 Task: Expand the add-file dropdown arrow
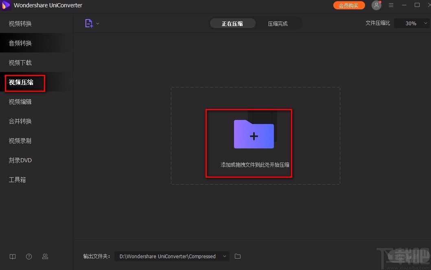tap(97, 23)
